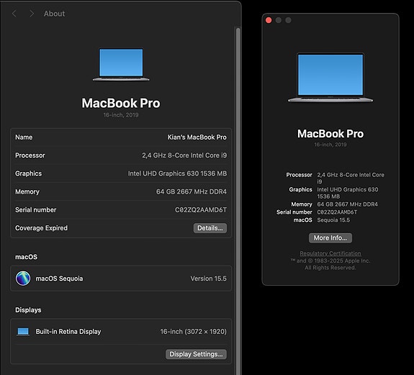The image size is (414, 375).
Task: Open the Regulatory Certification link
Action: click(x=330, y=253)
